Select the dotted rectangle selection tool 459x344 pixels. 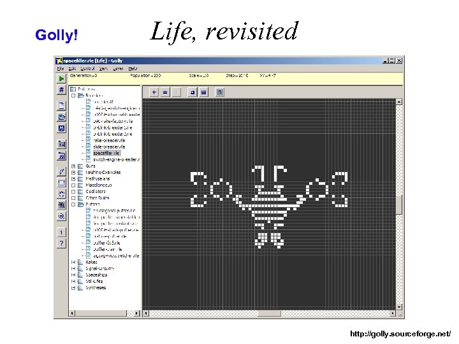coord(61,183)
